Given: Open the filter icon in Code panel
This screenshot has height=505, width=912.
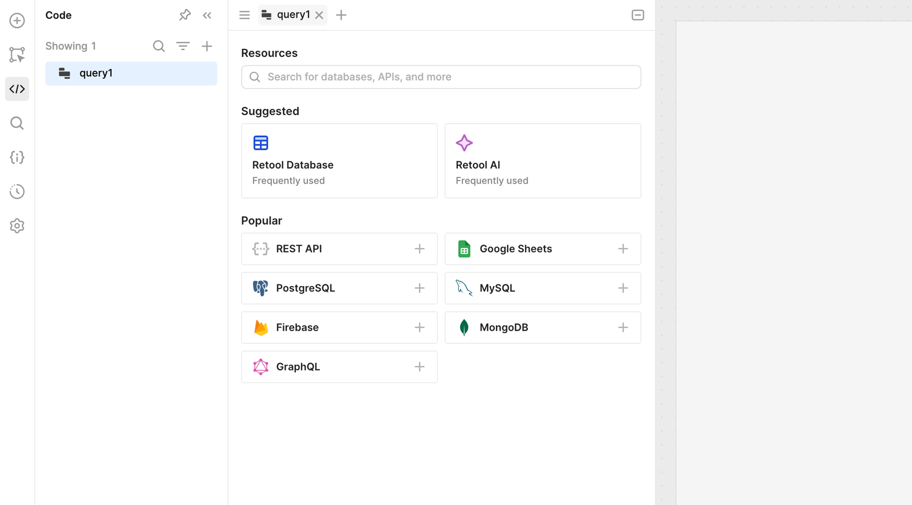Looking at the screenshot, I should 183,46.
